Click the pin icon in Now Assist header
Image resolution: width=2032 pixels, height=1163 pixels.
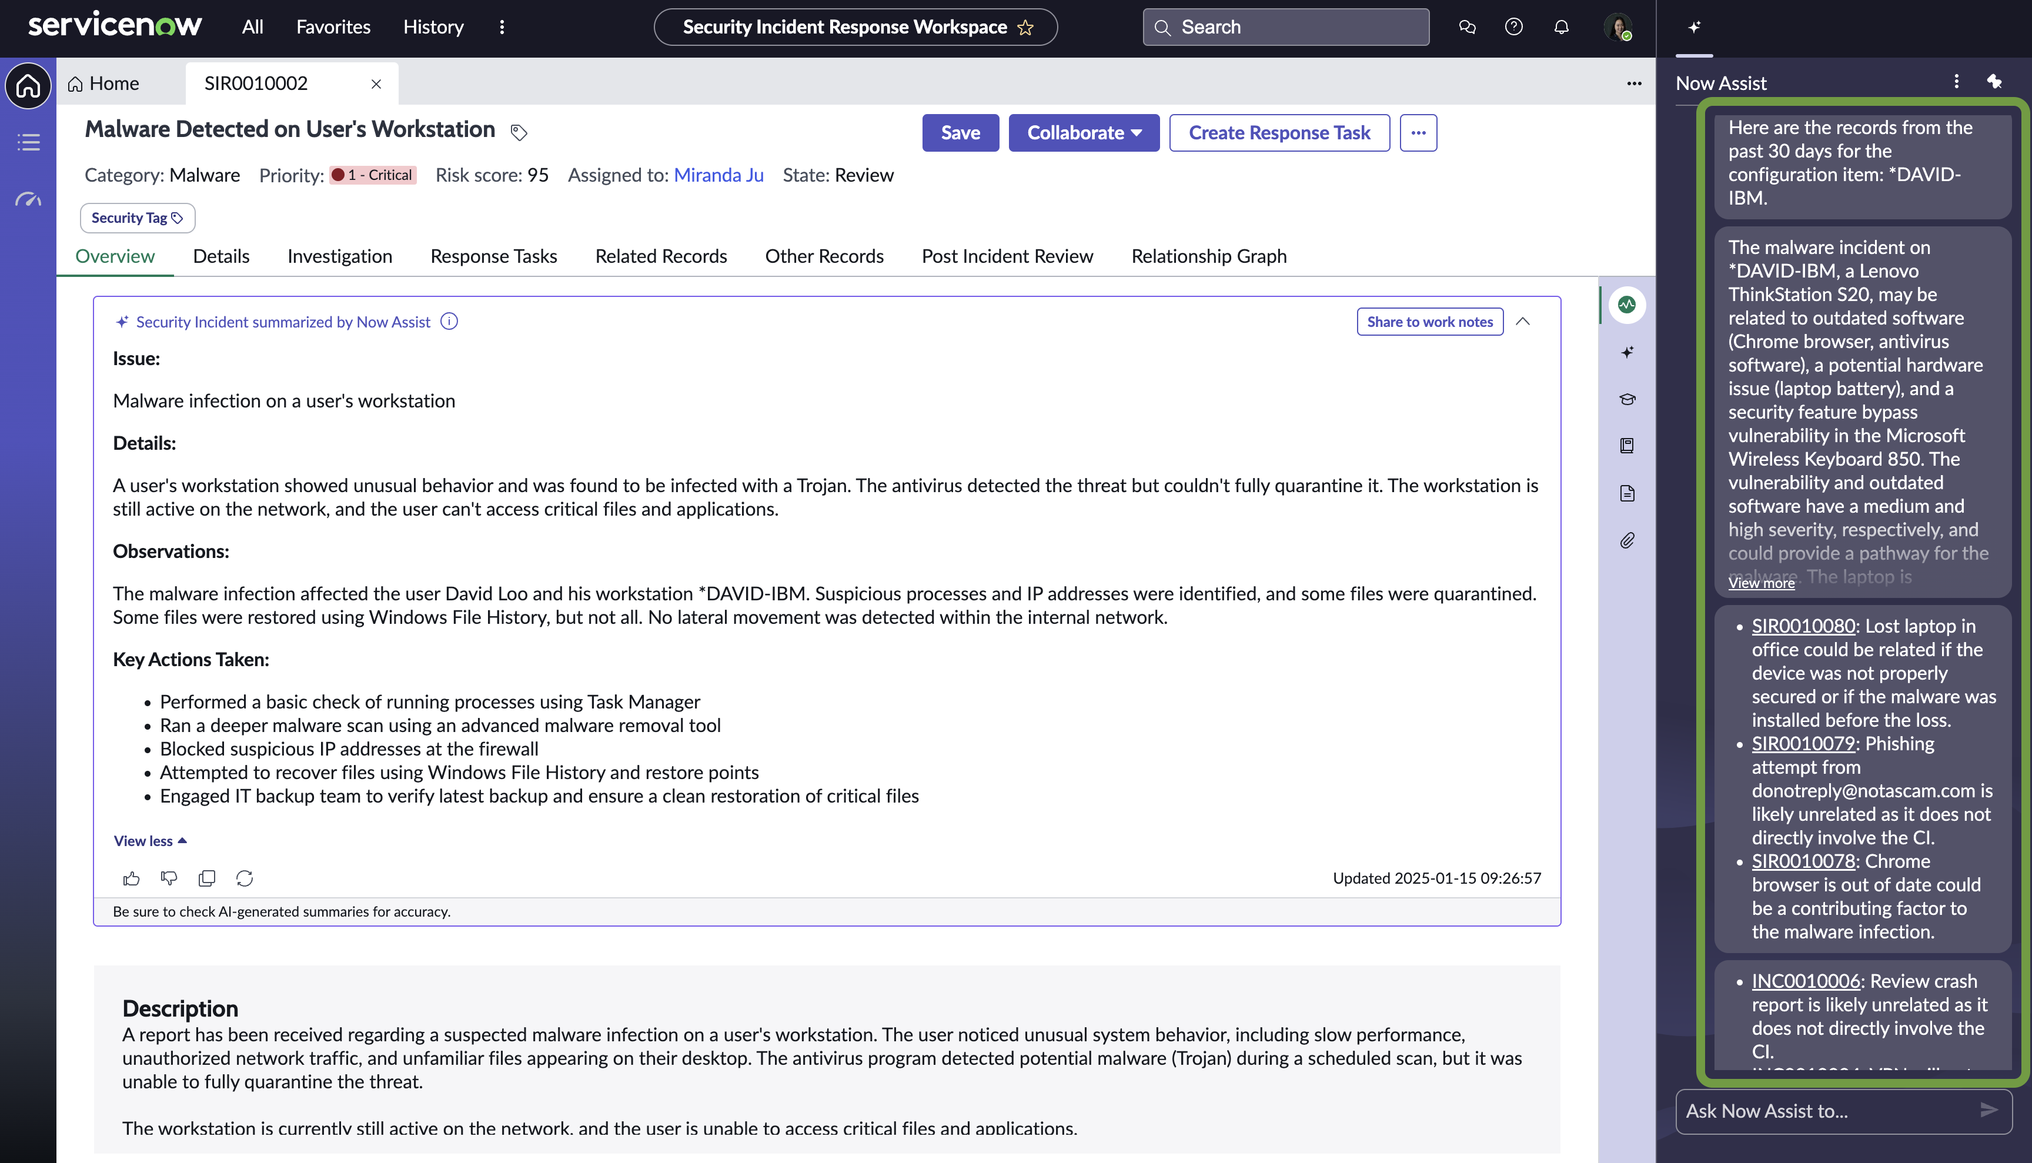(x=1994, y=82)
